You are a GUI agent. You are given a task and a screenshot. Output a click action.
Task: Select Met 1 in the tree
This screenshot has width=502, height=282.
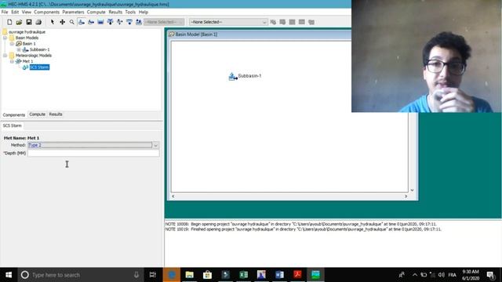pos(27,61)
